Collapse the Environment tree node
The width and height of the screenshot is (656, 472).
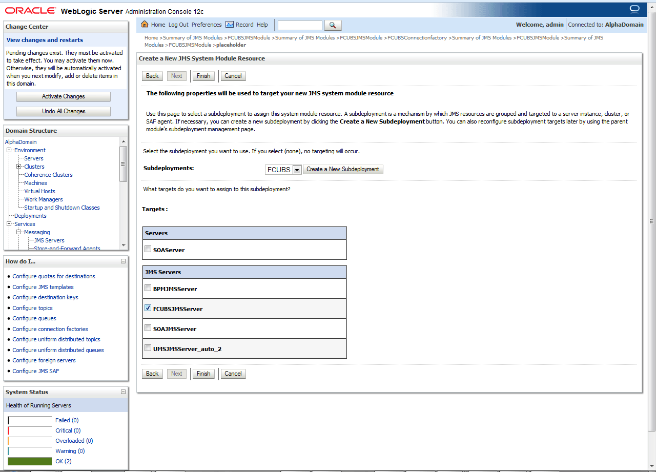pyautogui.click(x=9, y=150)
